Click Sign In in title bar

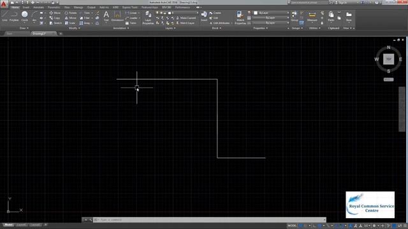tap(341, 3)
